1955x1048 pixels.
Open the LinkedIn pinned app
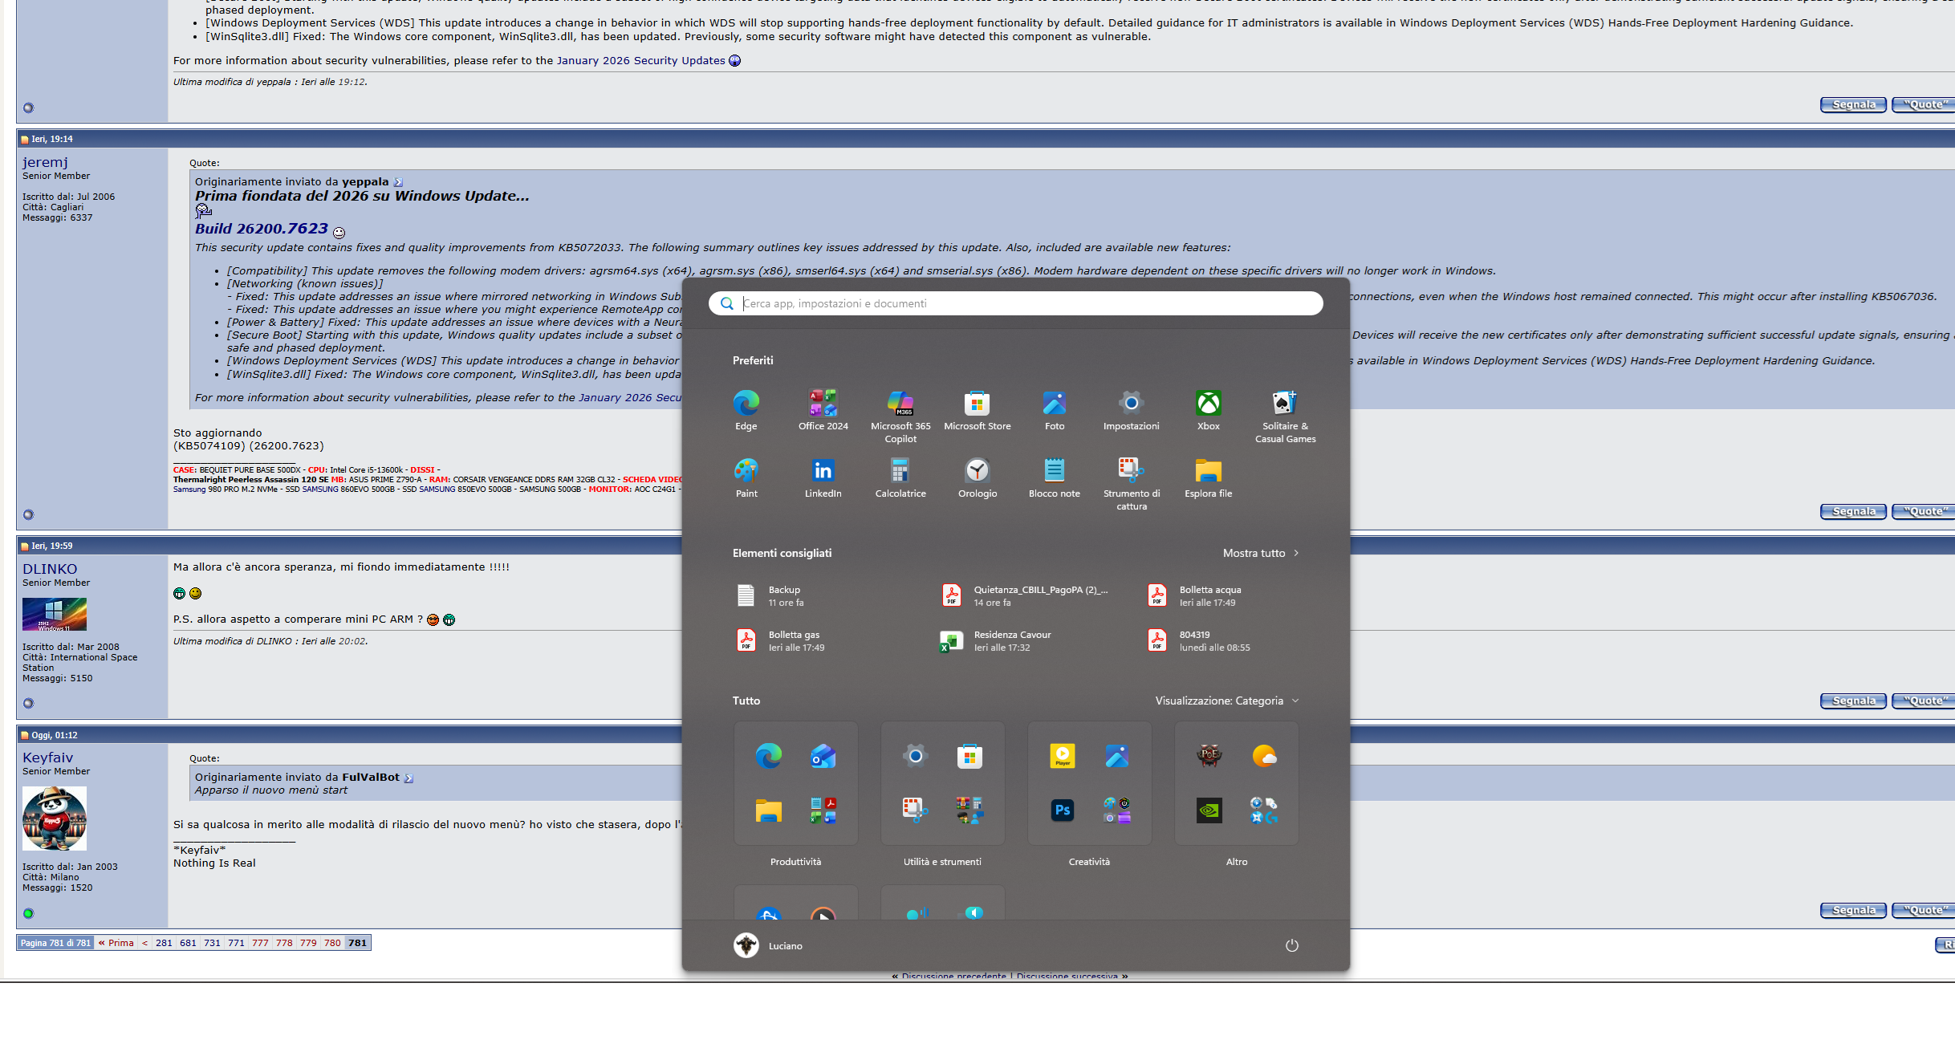pyautogui.click(x=823, y=471)
